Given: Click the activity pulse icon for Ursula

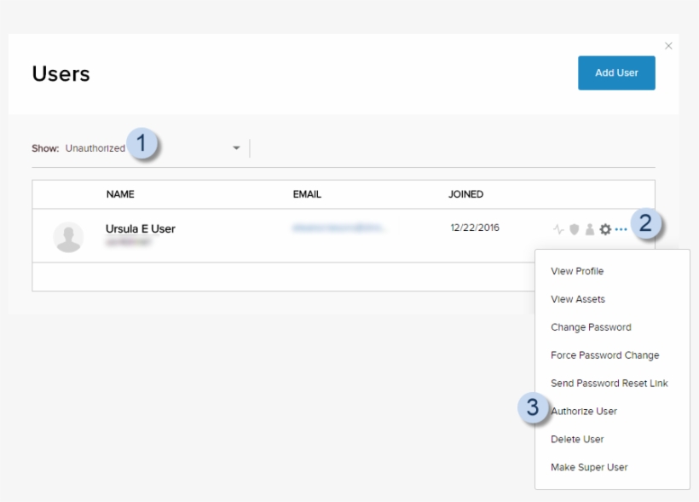Looking at the screenshot, I should [x=558, y=229].
